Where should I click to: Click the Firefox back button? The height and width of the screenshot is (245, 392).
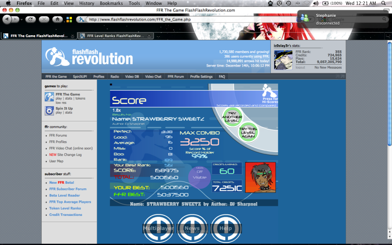pyautogui.click(x=7, y=19)
